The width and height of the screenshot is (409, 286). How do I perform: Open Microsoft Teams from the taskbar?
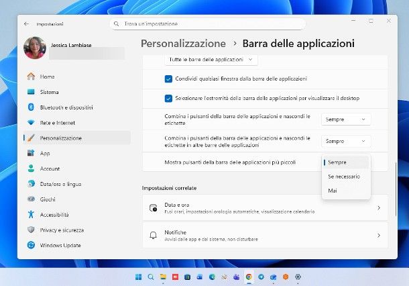pyautogui.click(x=236, y=277)
